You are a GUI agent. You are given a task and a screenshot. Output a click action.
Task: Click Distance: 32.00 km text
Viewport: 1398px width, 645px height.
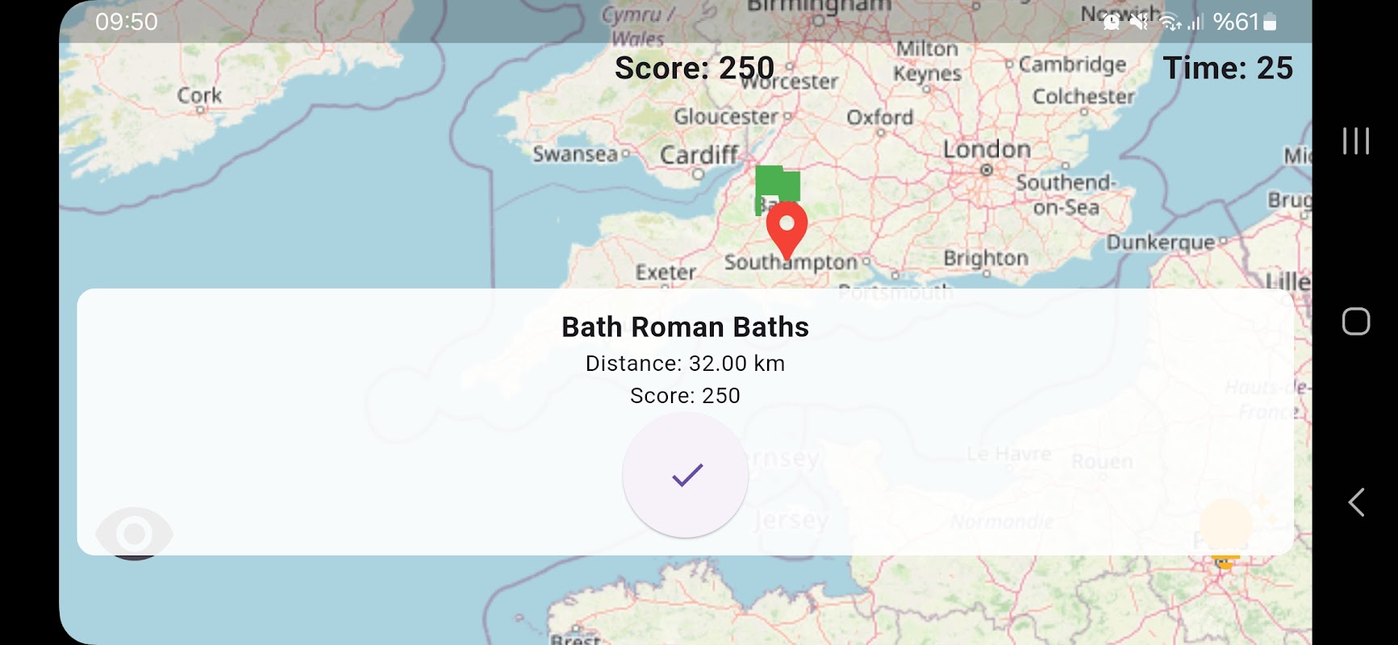pos(685,364)
